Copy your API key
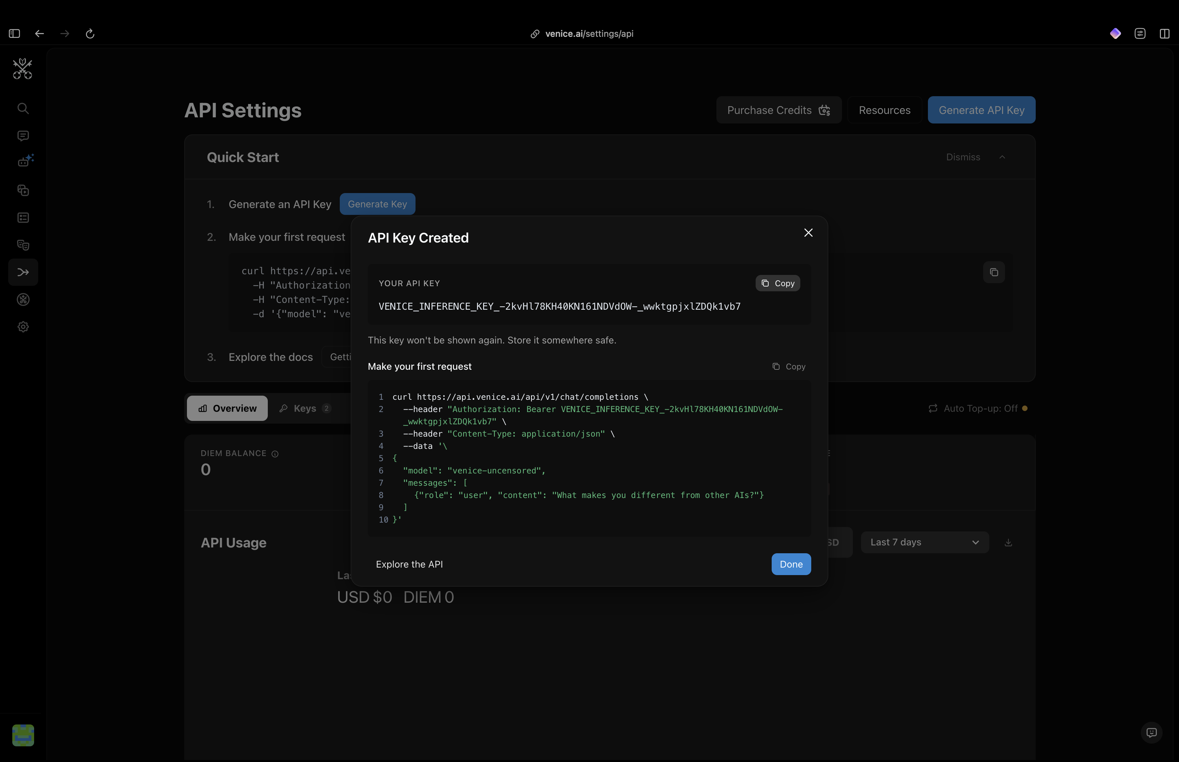 point(778,283)
